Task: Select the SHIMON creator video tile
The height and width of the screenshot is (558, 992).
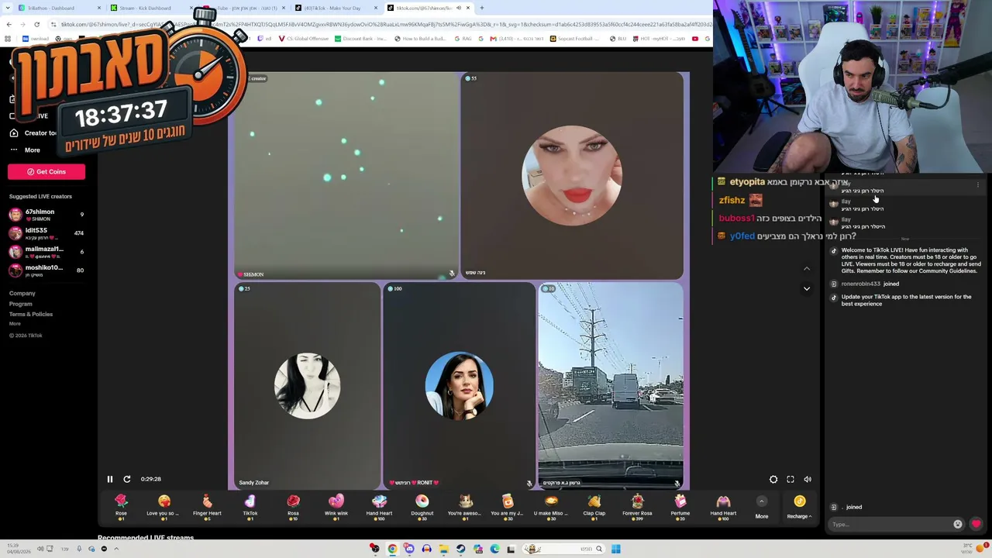Action: (346, 175)
